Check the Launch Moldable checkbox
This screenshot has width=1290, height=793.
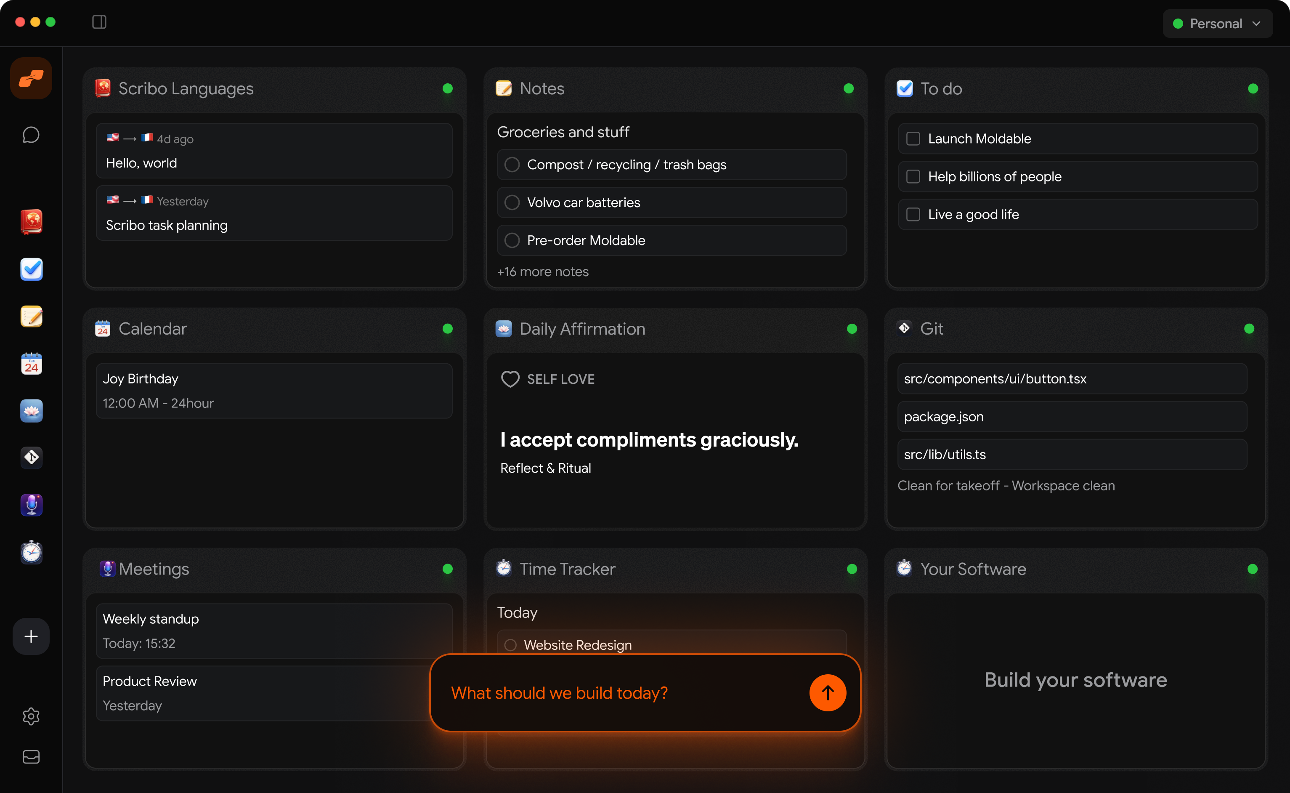pos(913,138)
